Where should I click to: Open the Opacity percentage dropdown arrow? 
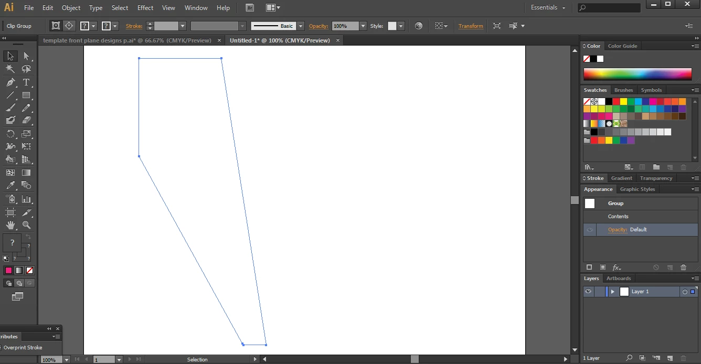point(363,26)
